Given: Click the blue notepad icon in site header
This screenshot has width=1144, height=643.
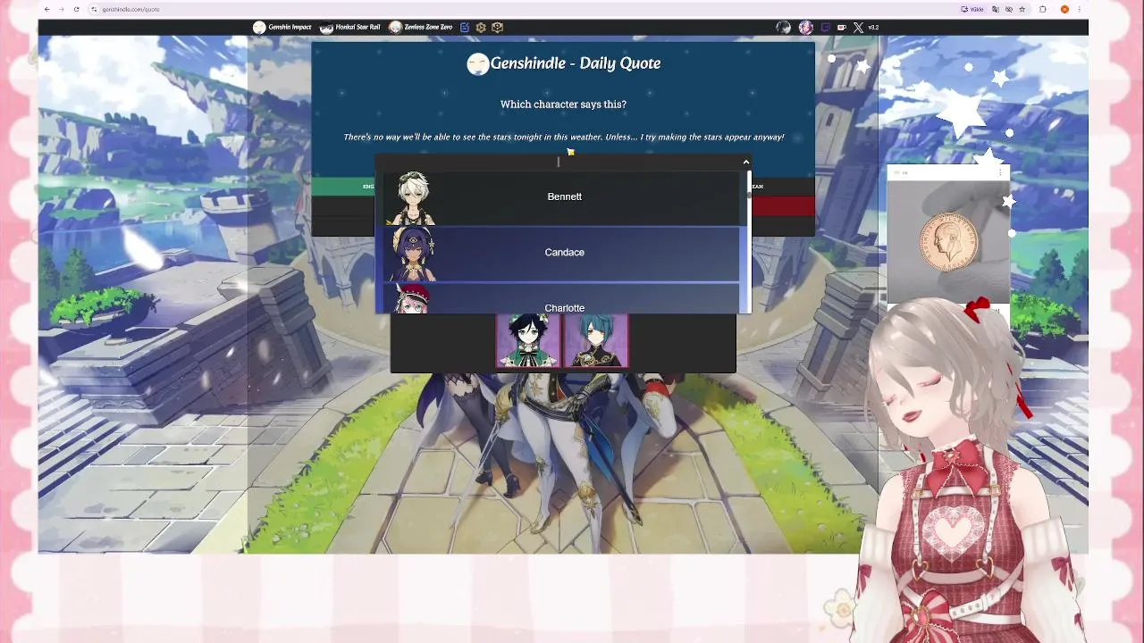Looking at the screenshot, I should tap(465, 28).
